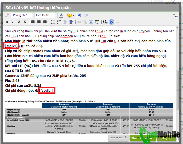Insert an unordered bullet list
183x144 pixels.
[53, 22]
